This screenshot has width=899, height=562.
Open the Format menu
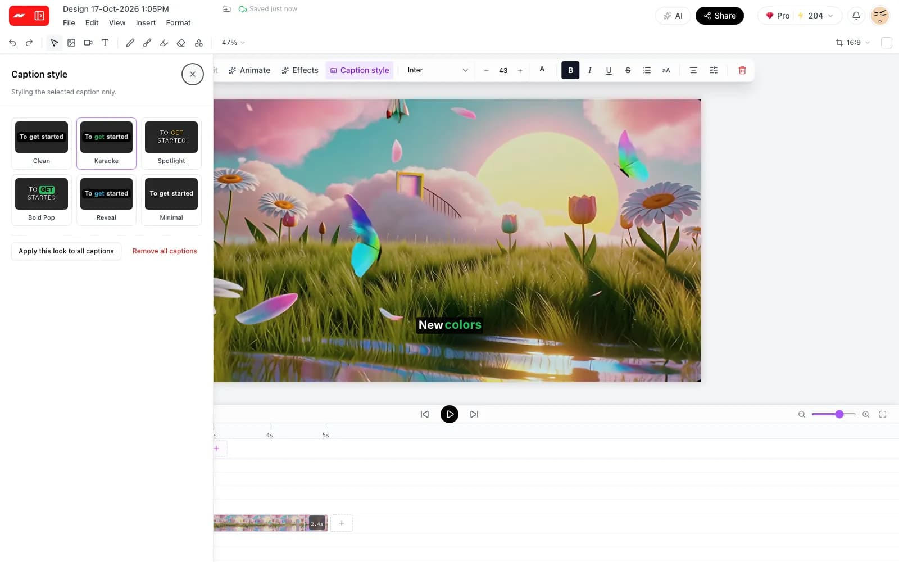(178, 23)
